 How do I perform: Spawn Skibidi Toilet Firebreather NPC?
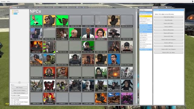point(36,60)
